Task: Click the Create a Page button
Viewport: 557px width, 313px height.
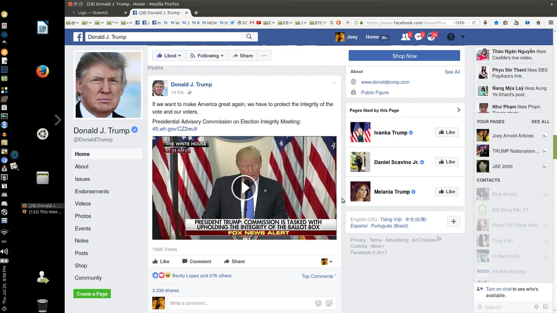Action: coord(92,294)
